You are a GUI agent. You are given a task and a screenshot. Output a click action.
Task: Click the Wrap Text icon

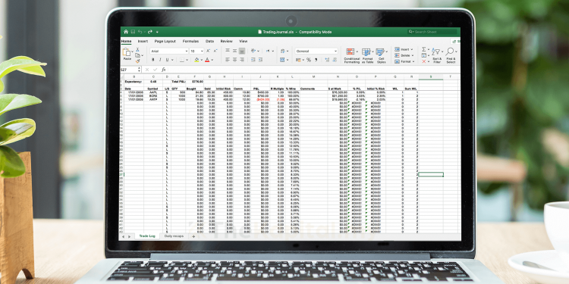[x=283, y=51]
